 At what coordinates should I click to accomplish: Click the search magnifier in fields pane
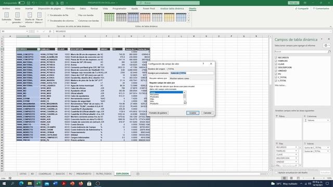(x=329, y=51)
